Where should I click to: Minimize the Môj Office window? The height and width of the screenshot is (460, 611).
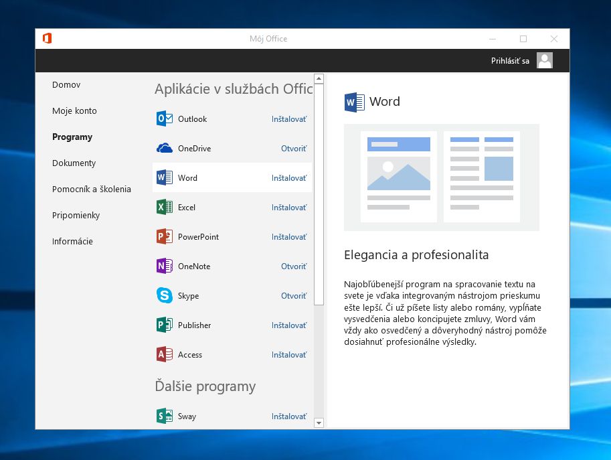[493, 39]
